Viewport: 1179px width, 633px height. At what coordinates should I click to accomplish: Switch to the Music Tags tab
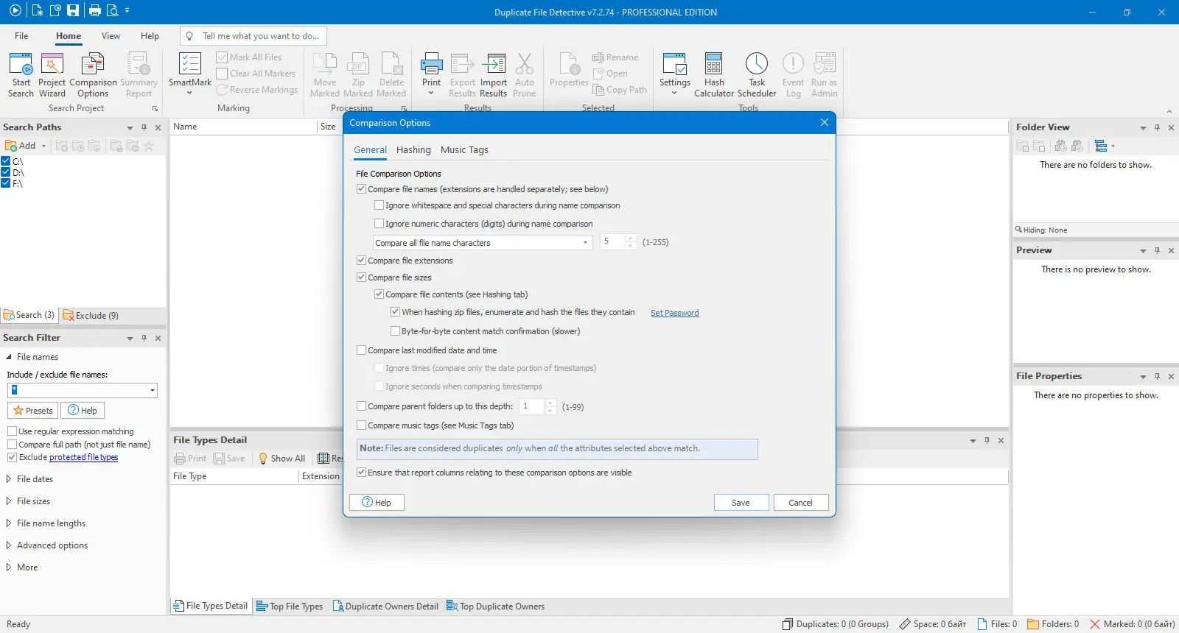tap(464, 150)
